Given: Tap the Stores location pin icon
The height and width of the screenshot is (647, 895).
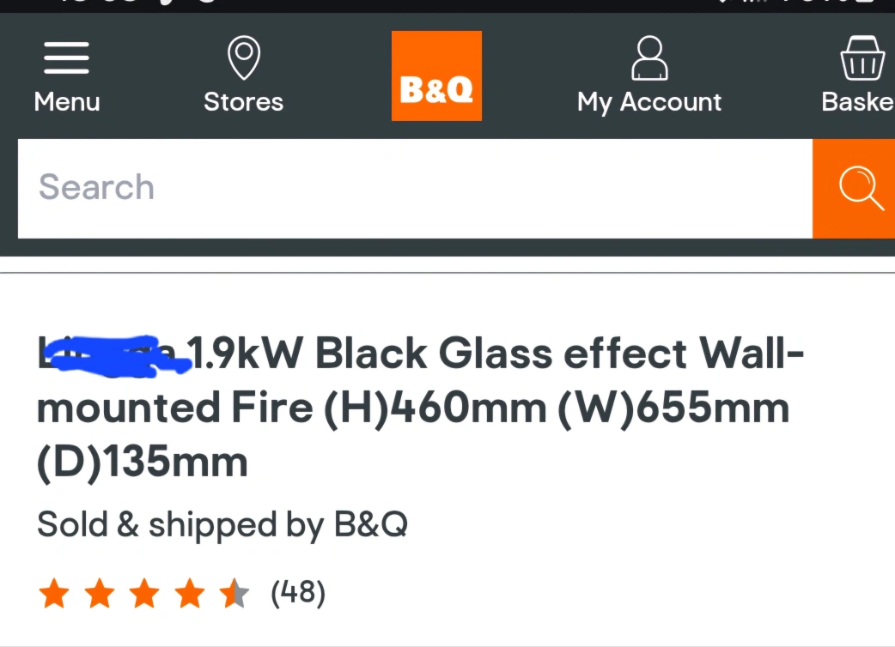Looking at the screenshot, I should pyautogui.click(x=244, y=57).
